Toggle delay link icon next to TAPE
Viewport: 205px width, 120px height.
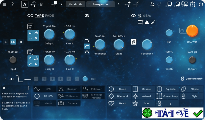(x=30, y=16)
